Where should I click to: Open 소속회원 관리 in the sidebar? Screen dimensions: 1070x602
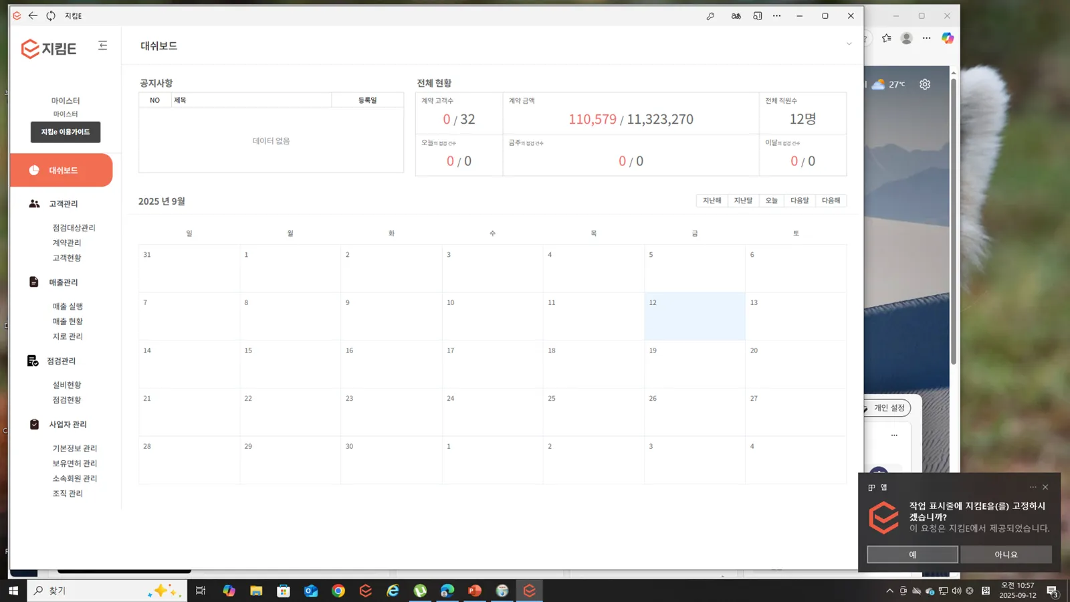tap(75, 478)
